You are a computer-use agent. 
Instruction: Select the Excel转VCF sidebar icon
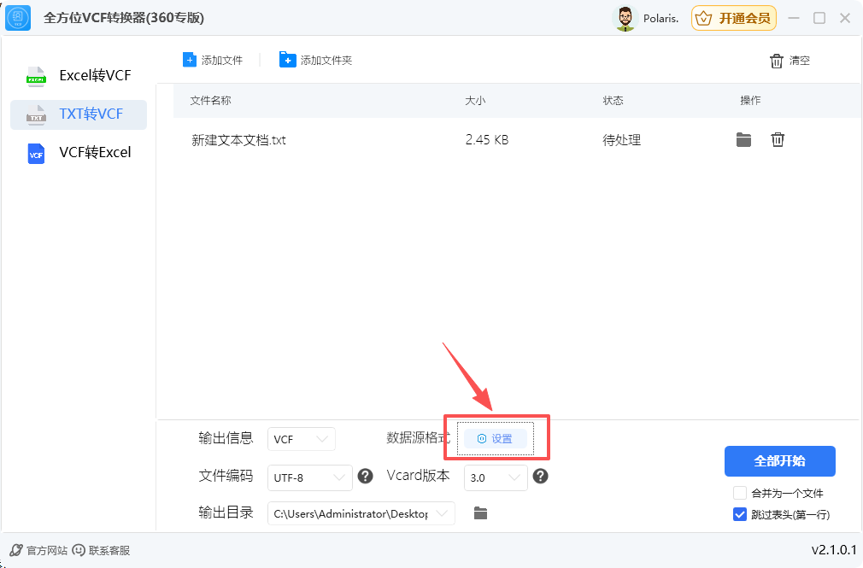(36, 77)
